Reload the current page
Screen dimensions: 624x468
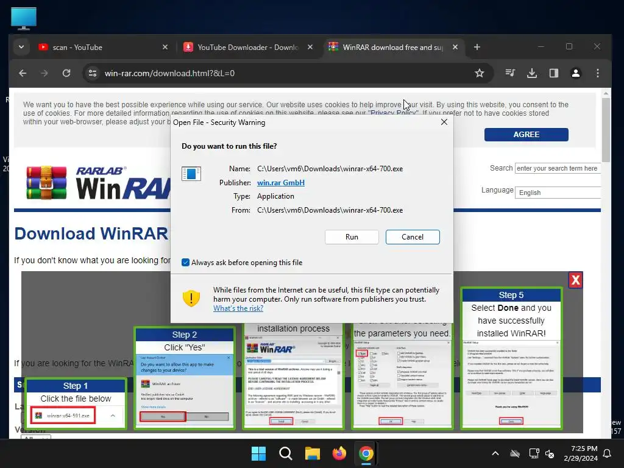[x=66, y=73]
